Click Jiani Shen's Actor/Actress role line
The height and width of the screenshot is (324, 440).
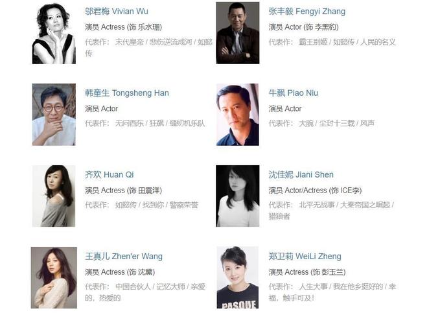pos(315,191)
